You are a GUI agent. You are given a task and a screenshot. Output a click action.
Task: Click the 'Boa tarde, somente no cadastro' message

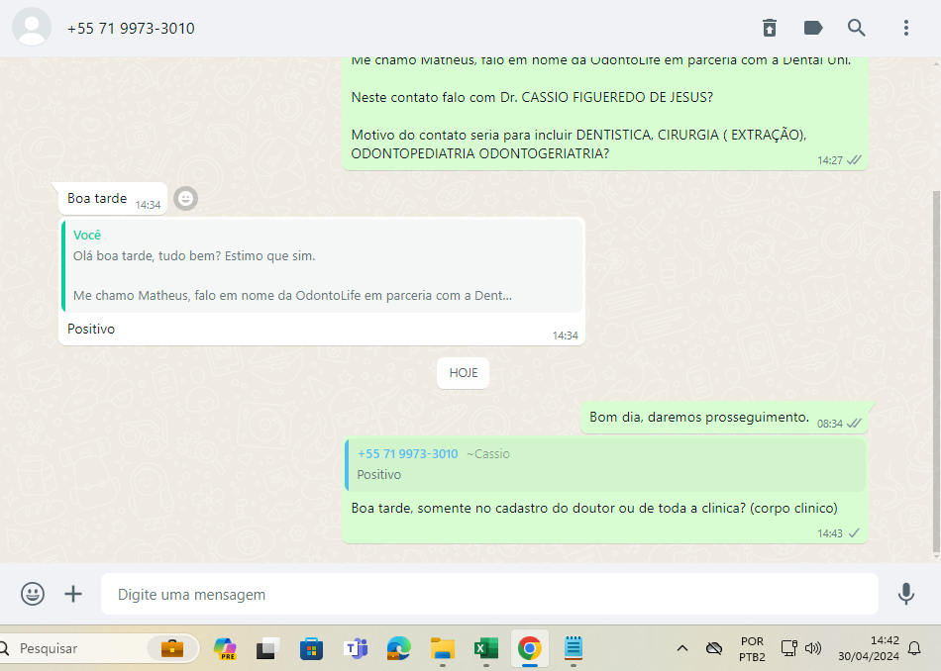(x=594, y=508)
